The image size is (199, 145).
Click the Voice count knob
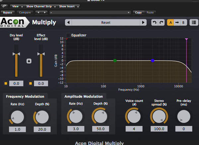coord(134,117)
